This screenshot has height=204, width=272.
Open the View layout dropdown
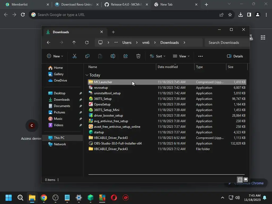pos(181,56)
